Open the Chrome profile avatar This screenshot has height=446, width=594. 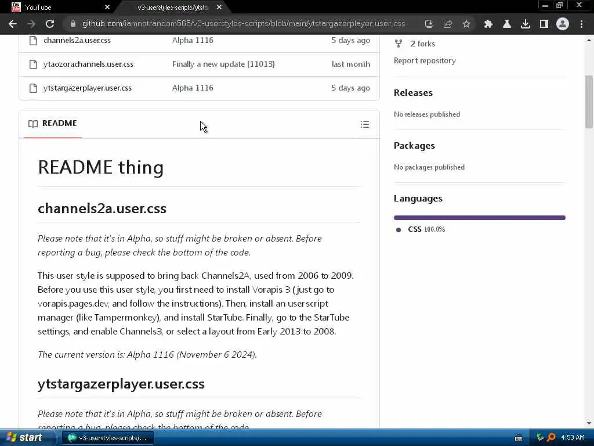pos(563,24)
